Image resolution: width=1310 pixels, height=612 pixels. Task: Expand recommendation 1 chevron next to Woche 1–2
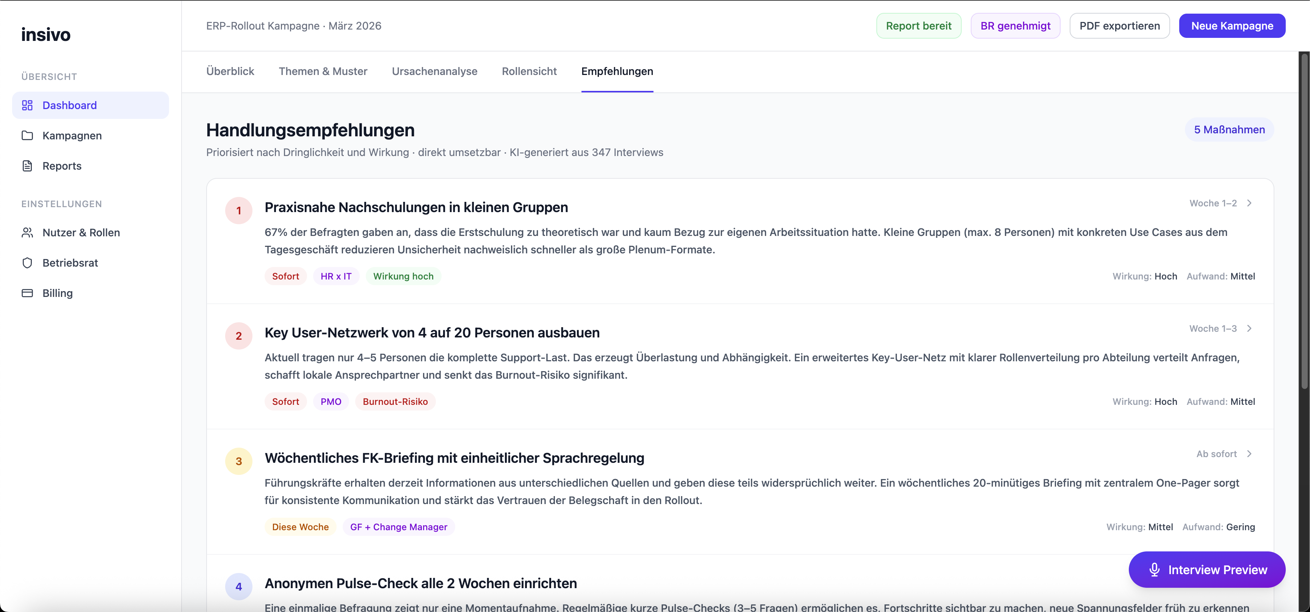pyautogui.click(x=1249, y=203)
